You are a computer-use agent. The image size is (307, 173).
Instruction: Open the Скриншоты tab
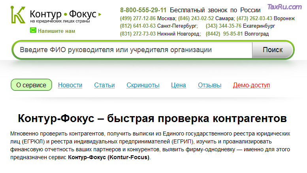click(x=143, y=85)
